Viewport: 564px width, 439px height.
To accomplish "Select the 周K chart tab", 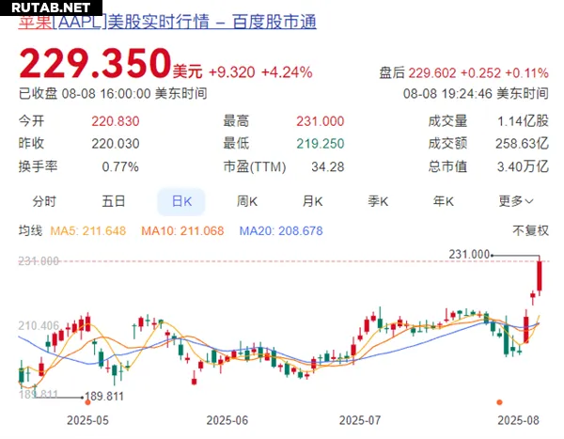I will pos(247,201).
